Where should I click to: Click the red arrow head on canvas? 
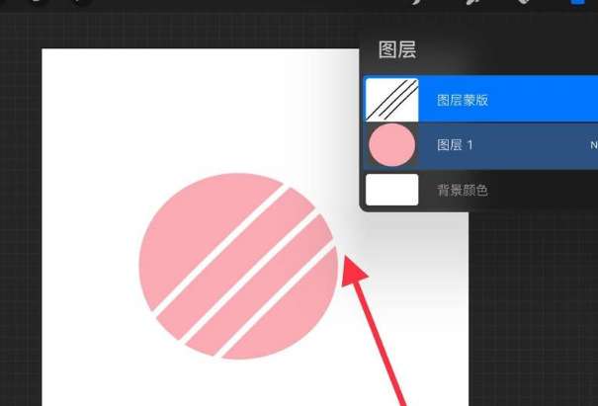(x=353, y=270)
